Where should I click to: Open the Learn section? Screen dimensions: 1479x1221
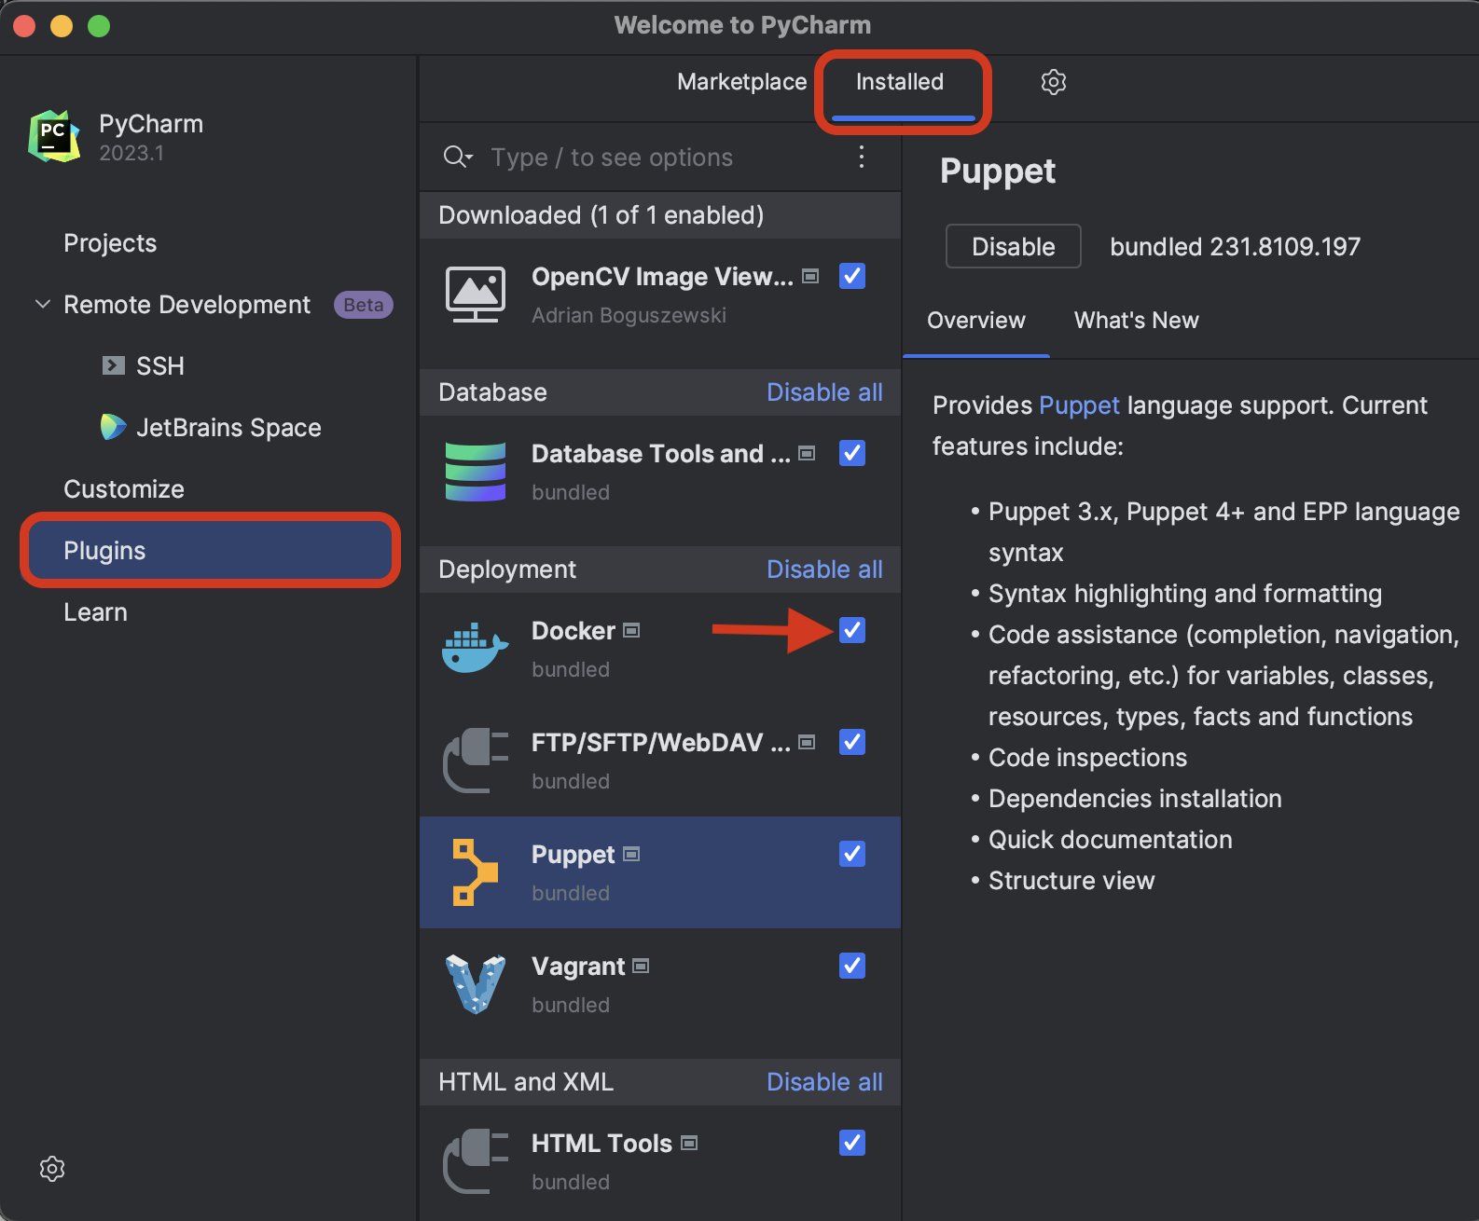tap(95, 612)
